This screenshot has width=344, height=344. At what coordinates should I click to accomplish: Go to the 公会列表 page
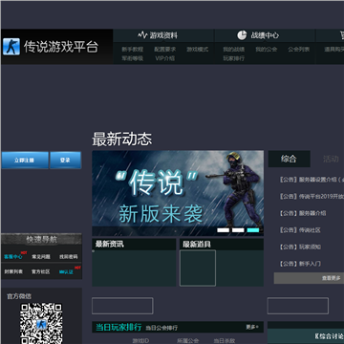point(299,50)
